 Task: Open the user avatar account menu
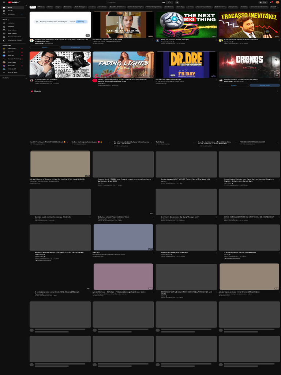277,2
